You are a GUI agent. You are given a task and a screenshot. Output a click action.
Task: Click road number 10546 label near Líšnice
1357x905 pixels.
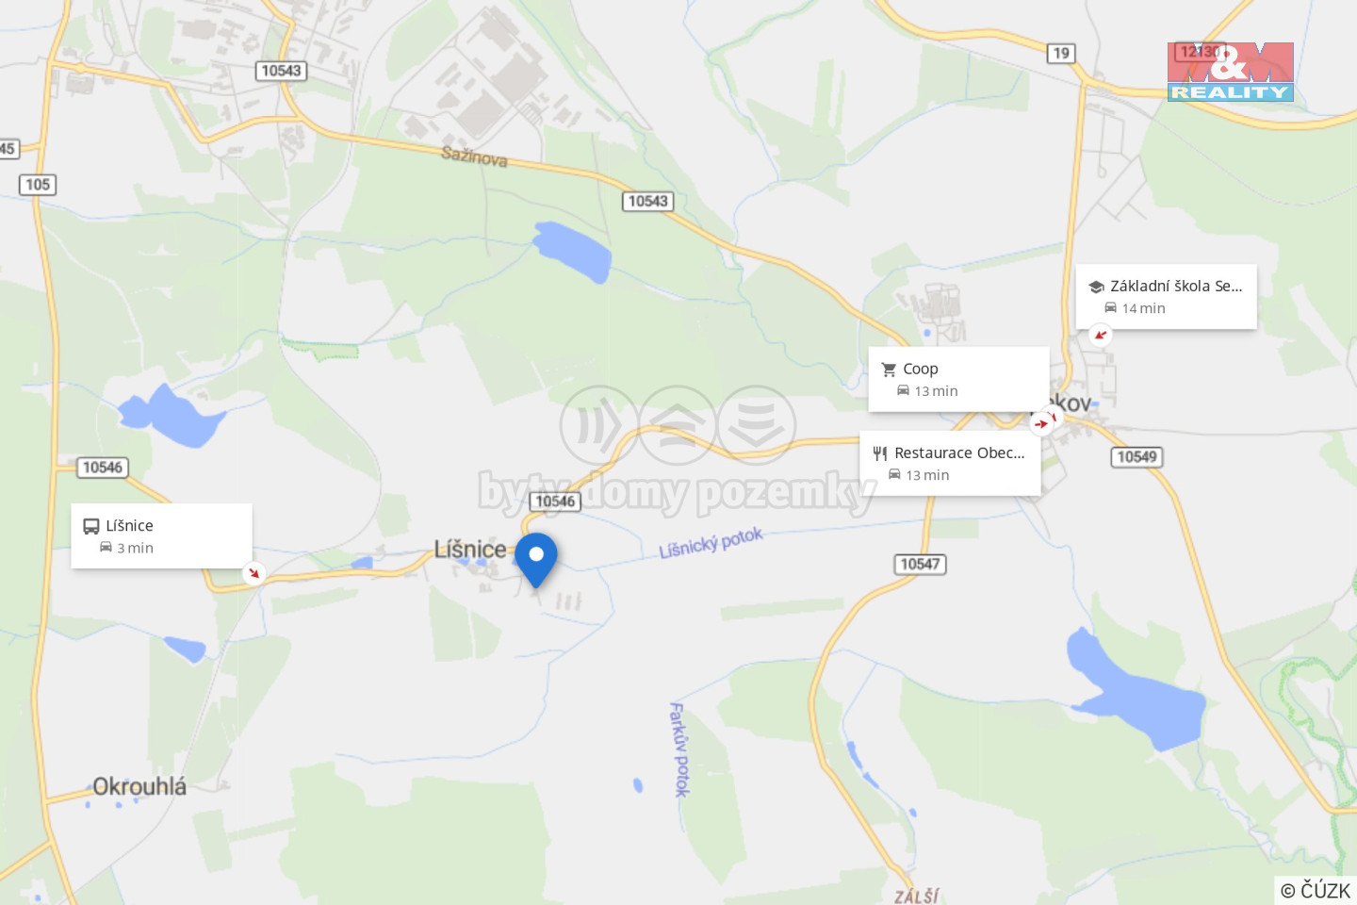click(x=555, y=502)
